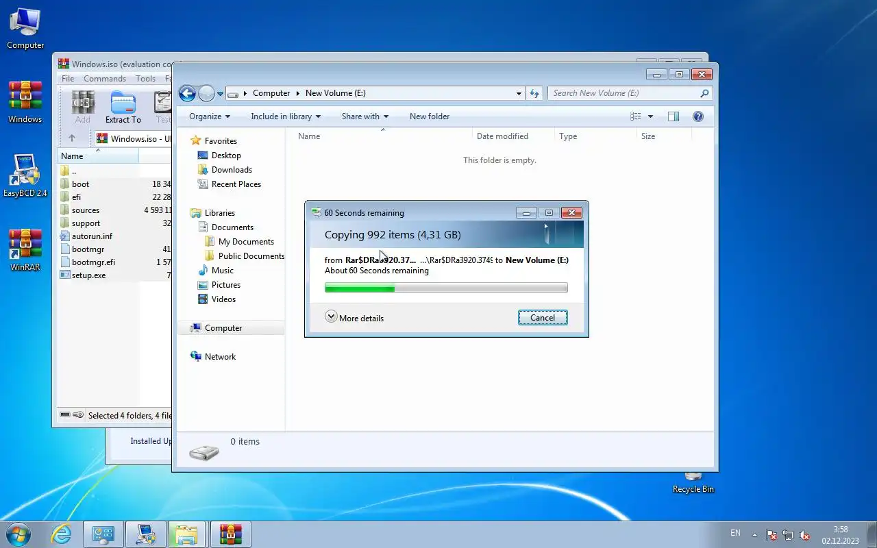The height and width of the screenshot is (548, 877).
Task: Open Include in library dropdown
Action: coord(286,116)
